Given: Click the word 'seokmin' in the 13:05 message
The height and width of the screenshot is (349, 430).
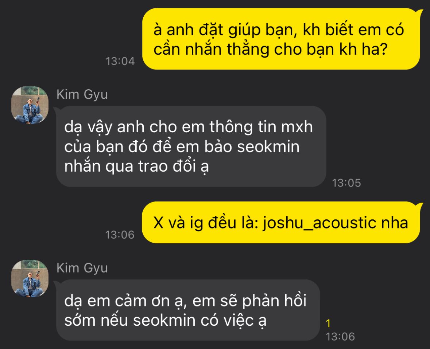Looking at the screenshot, I should (x=268, y=146).
